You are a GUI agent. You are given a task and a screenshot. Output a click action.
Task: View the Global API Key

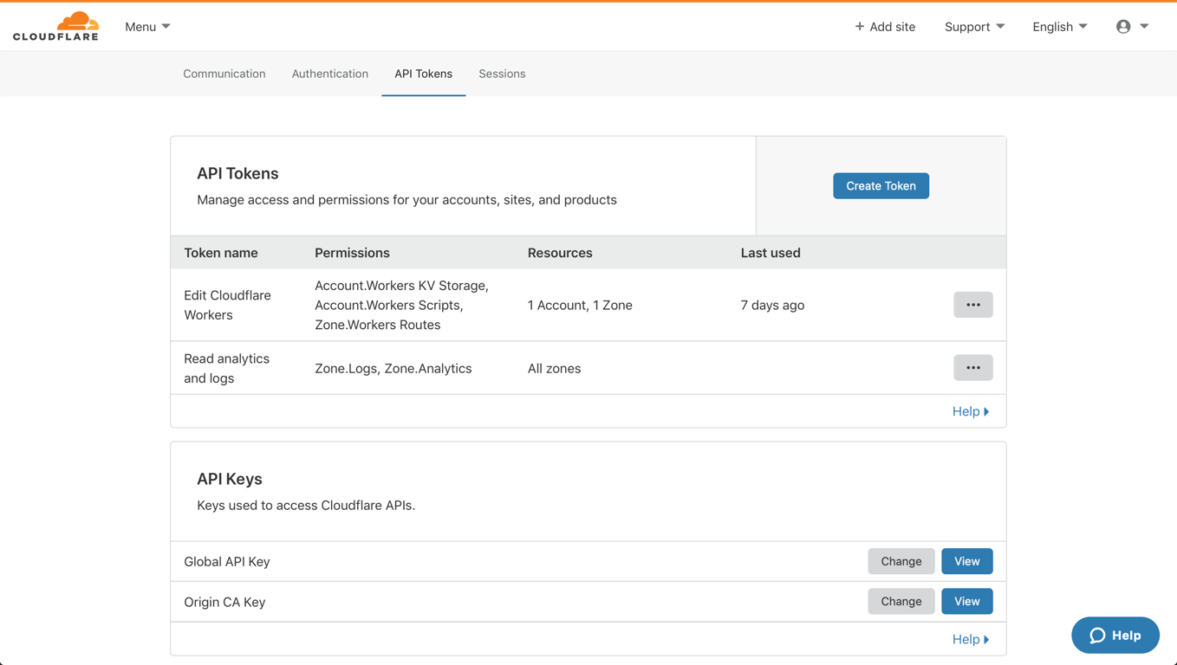click(x=966, y=561)
